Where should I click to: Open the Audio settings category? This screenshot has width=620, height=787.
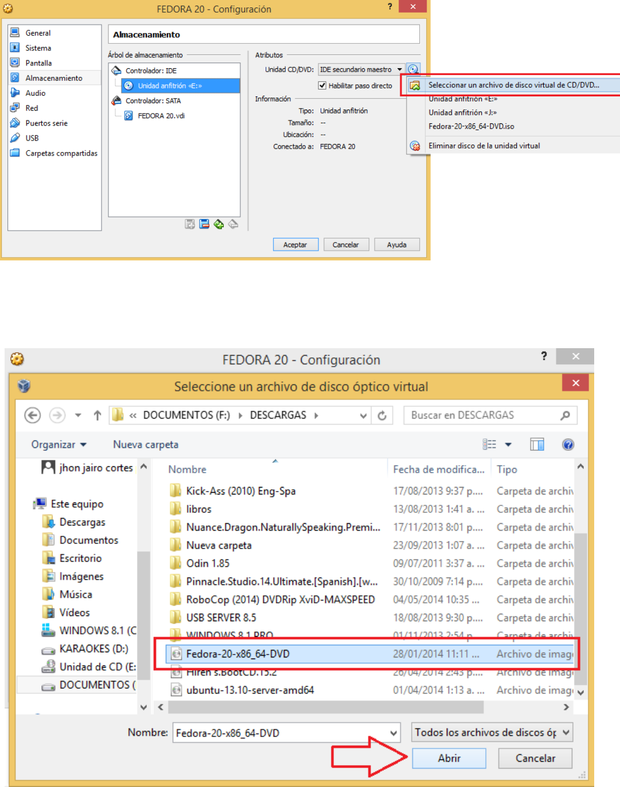click(35, 92)
